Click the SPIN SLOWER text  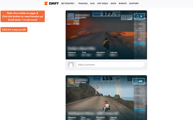click(x=106, y=83)
